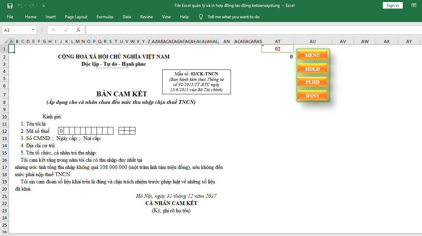
Task: Click the formula bar Cancel X icon
Action: [53, 30]
